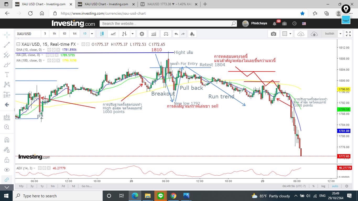Open the prediction and measurement tools
358x201 pixels.
point(7,94)
